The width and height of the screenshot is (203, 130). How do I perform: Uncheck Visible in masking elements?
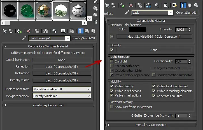click(154, 91)
